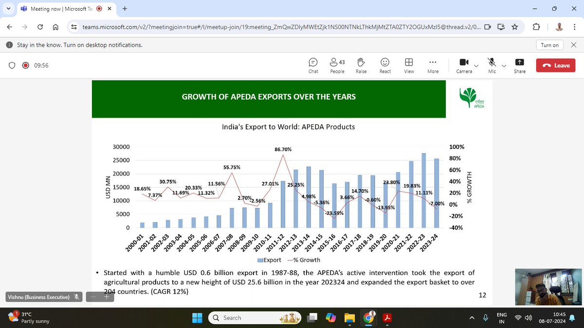Screen dimensions: 584x328
Task: Open the Chrome three-dot menu
Action: [575, 27]
